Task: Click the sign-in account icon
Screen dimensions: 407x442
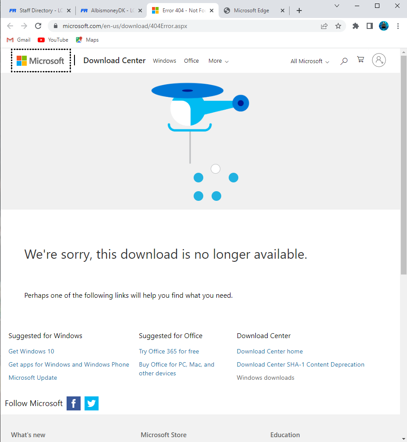Action: pos(379,60)
